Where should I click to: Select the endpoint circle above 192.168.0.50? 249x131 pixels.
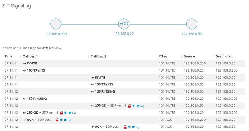(192, 24)
